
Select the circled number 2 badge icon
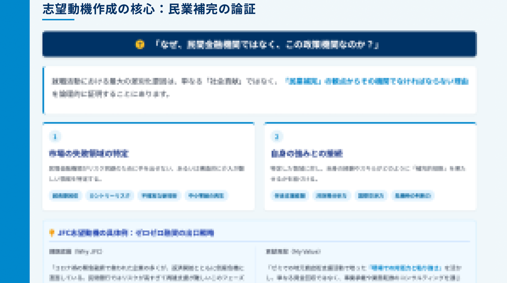[x=277, y=137]
